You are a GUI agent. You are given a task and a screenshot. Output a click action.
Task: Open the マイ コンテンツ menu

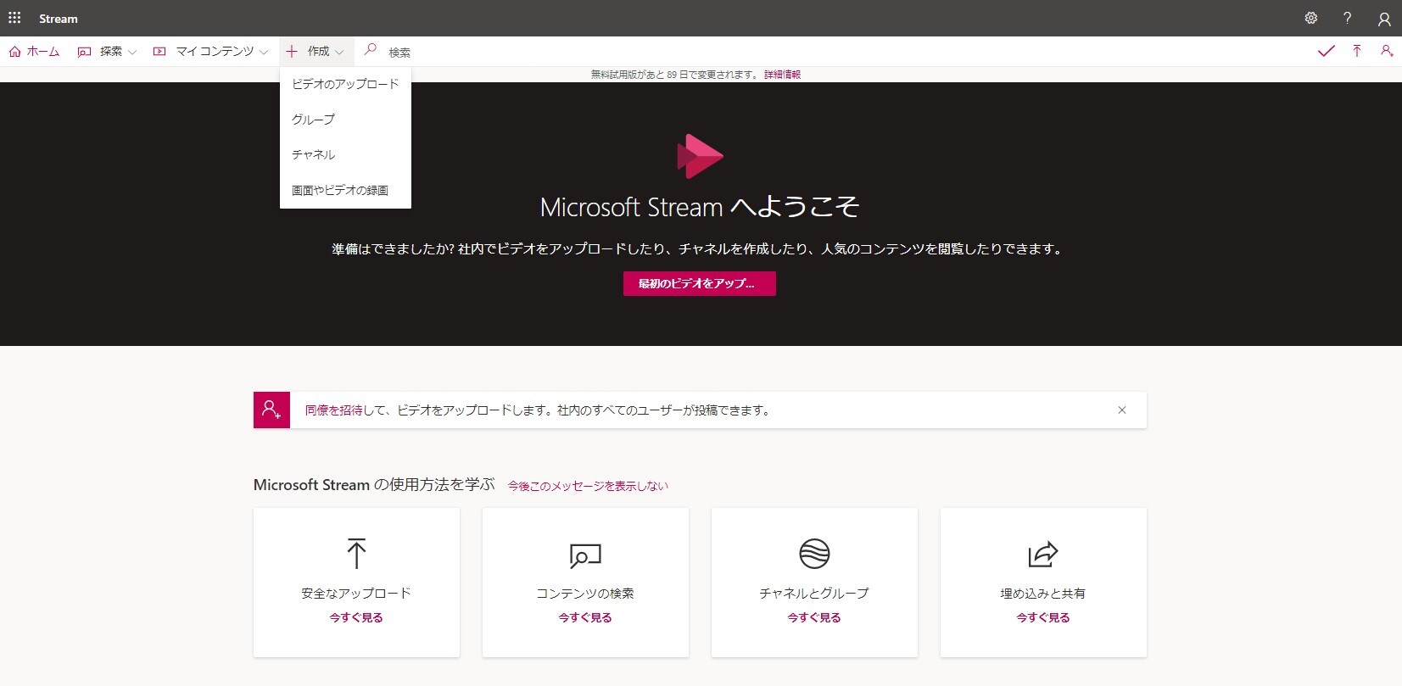click(215, 52)
